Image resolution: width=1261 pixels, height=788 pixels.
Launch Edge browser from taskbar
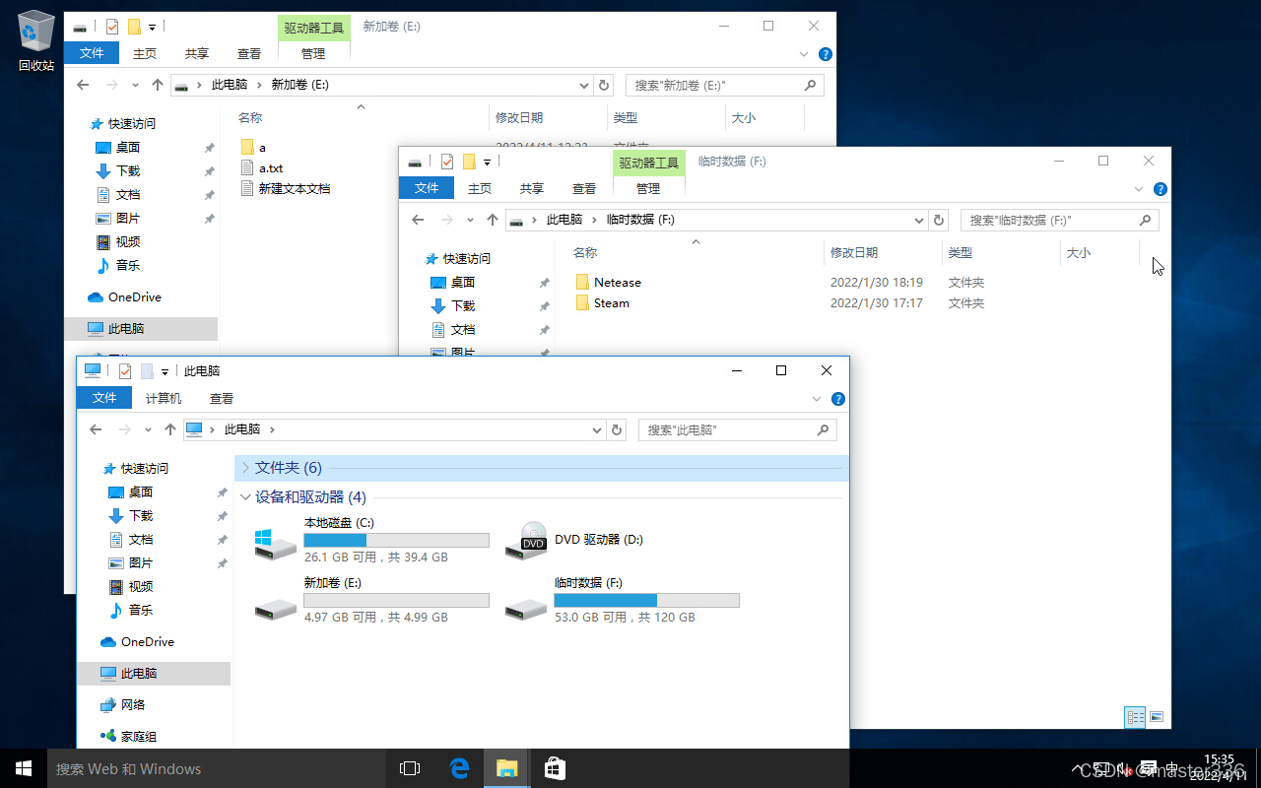(459, 768)
